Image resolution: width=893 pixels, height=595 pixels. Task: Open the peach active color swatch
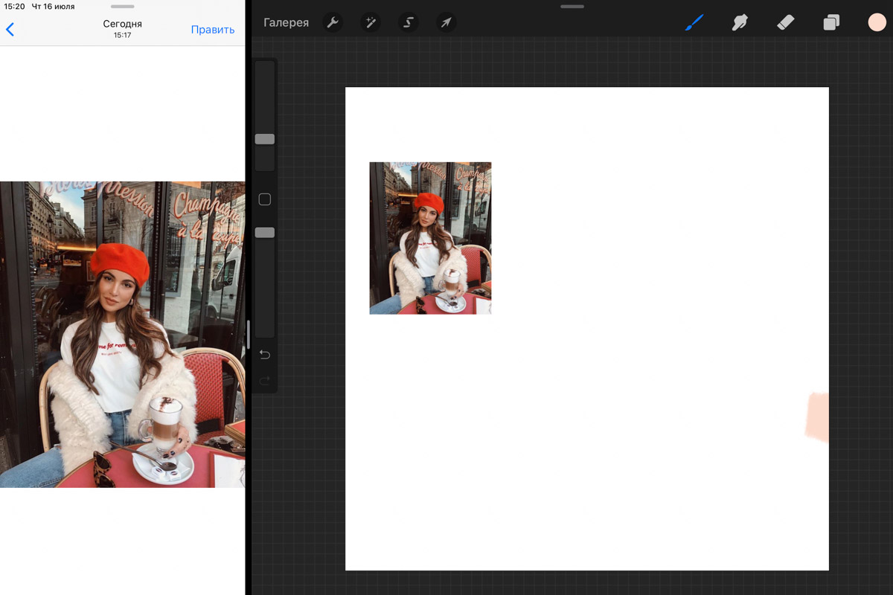(x=877, y=22)
